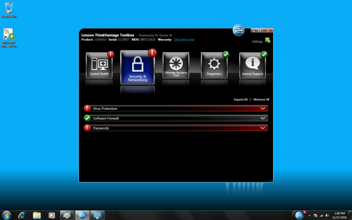Open Windows Media Player in taskbar
352x220 pixels.
click(52, 215)
